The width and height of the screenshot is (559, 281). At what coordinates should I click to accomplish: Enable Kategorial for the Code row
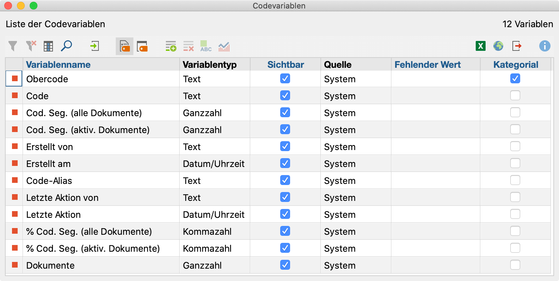coord(515,95)
